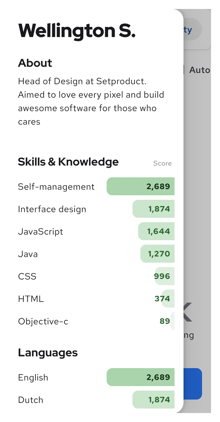Image resolution: width=220 pixels, height=422 pixels.
Task: Select the Objective-c skill label
Action: coord(43,321)
